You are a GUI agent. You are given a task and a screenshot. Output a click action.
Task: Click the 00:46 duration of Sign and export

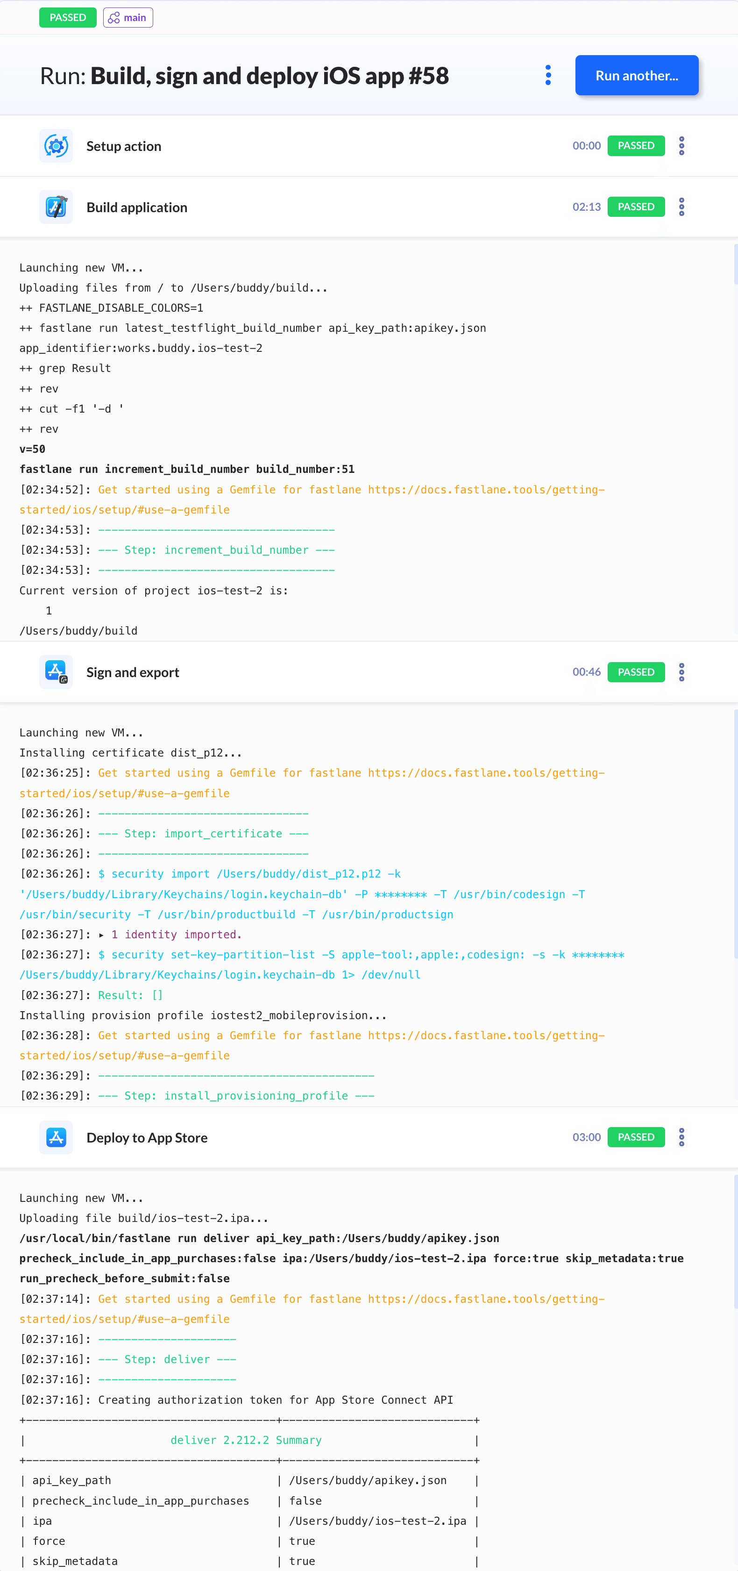pos(586,672)
